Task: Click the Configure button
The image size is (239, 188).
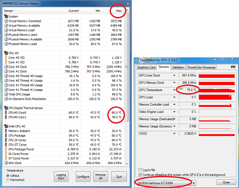Action: pos(83,177)
